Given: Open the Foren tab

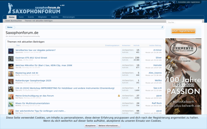Looking at the screenshot, I should 21,17.
